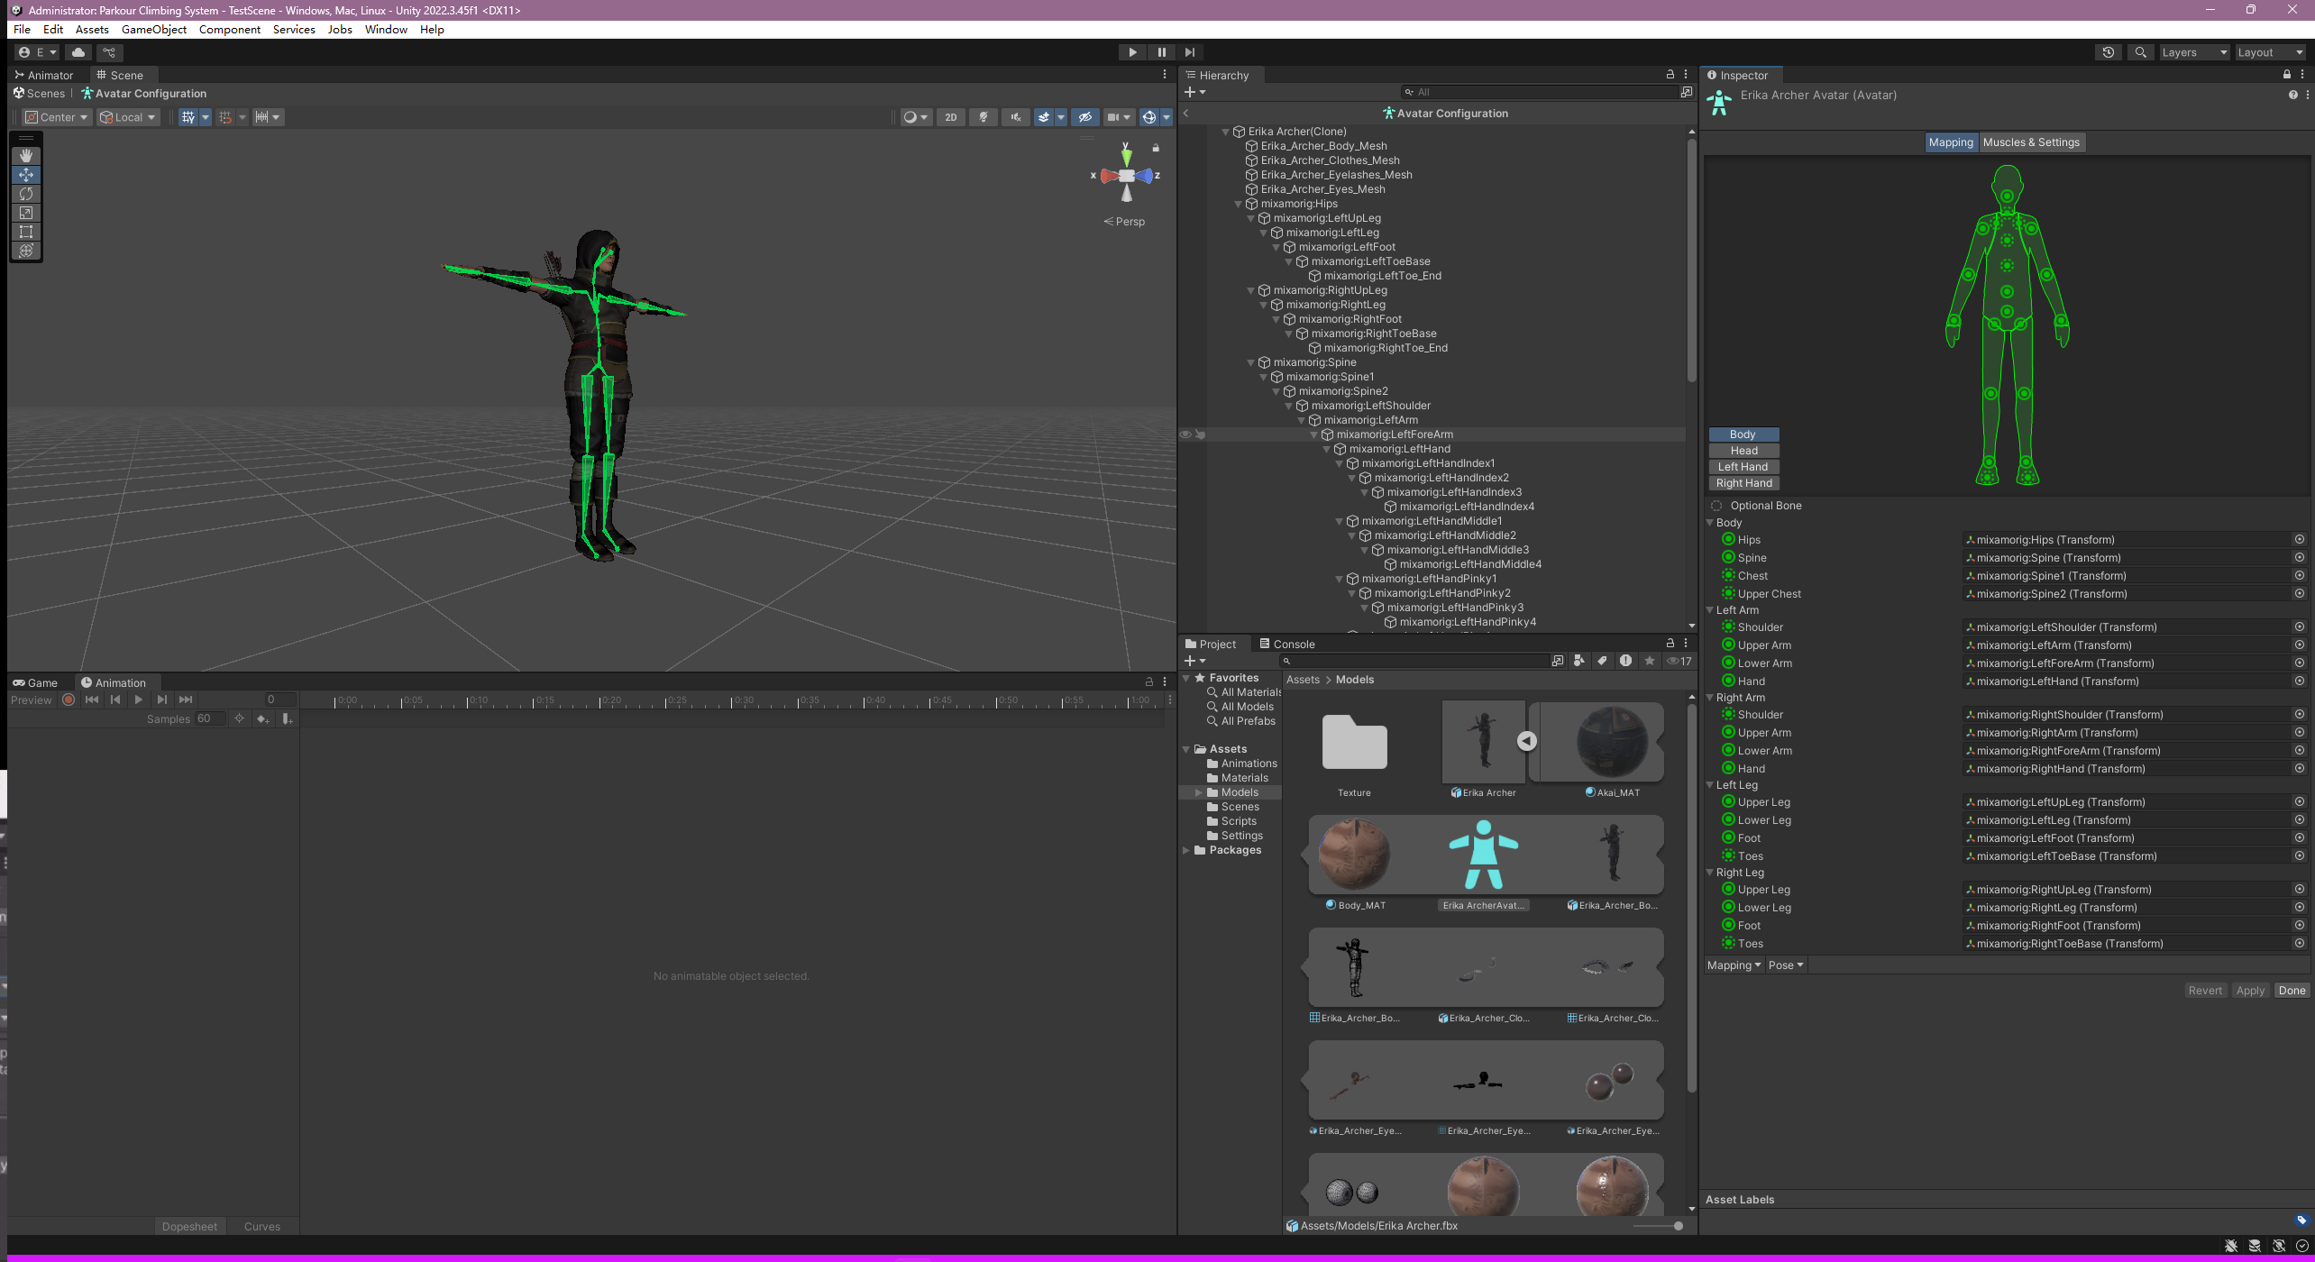
Task: Click the Animation record button
Action: [69, 700]
